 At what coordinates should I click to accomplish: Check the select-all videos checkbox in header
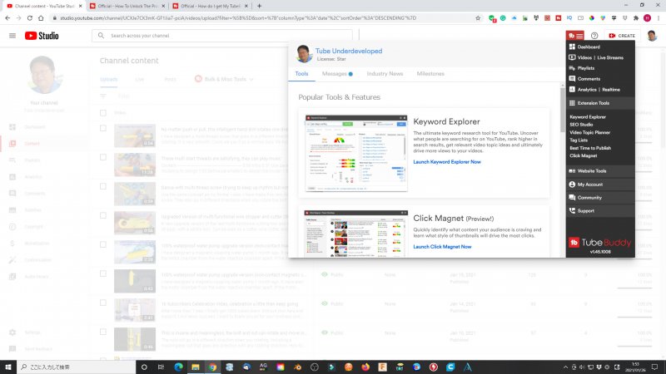[x=103, y=112]
